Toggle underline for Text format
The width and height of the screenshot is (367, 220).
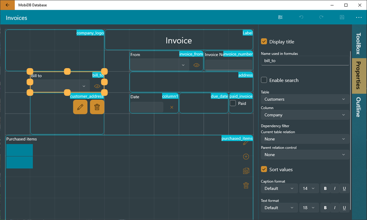tap(344, 208)
